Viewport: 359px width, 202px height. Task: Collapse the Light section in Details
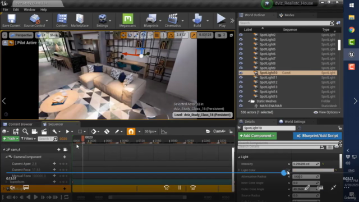pos(239,157)
